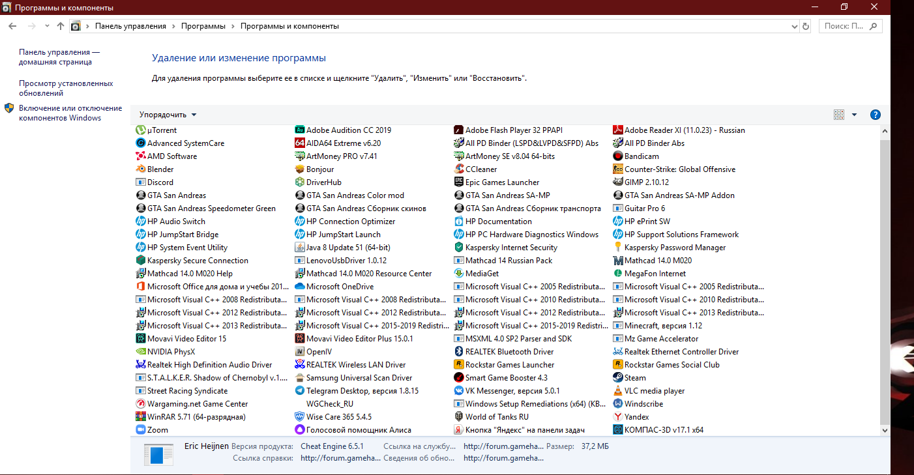Select MegaFon Internet entry
This screenshot has height=475, width=914.
click(x=650, y=274)
